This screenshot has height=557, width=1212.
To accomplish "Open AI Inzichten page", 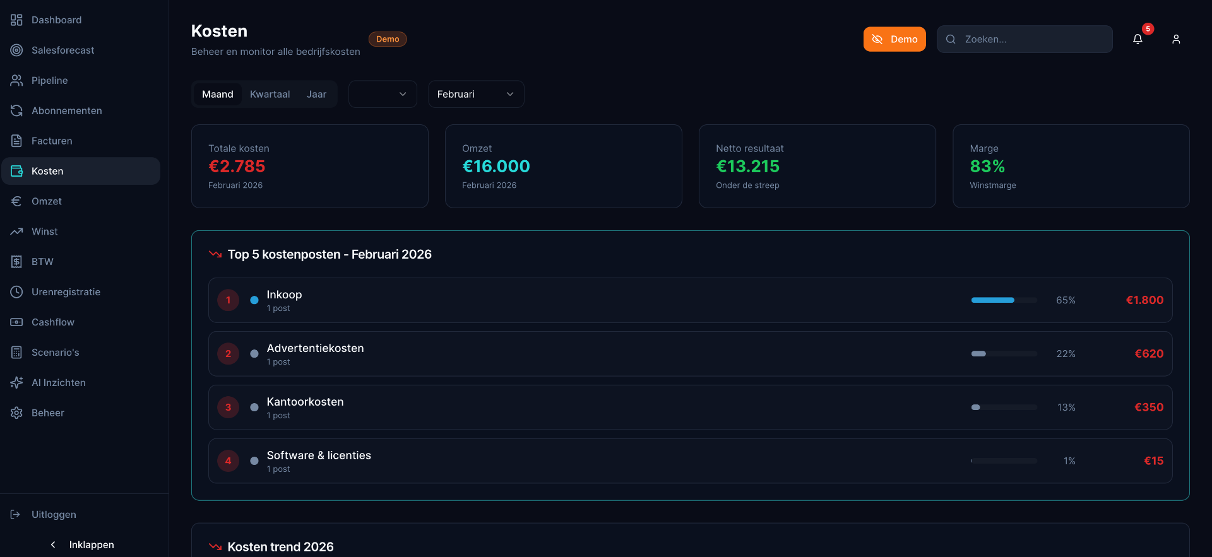I will point(81,383).
